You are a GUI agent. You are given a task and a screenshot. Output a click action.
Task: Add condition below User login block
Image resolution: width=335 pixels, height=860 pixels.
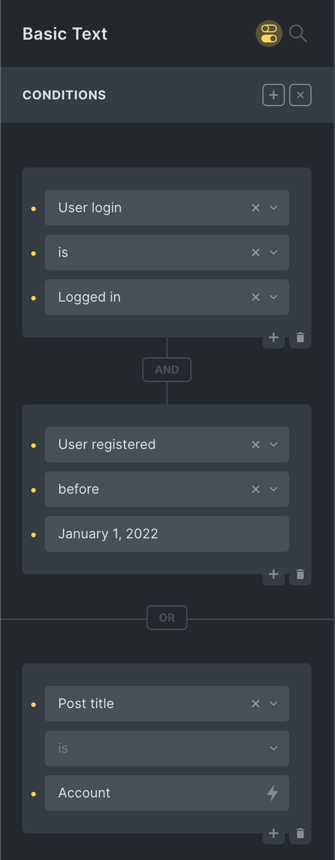(x=274, y=338)
